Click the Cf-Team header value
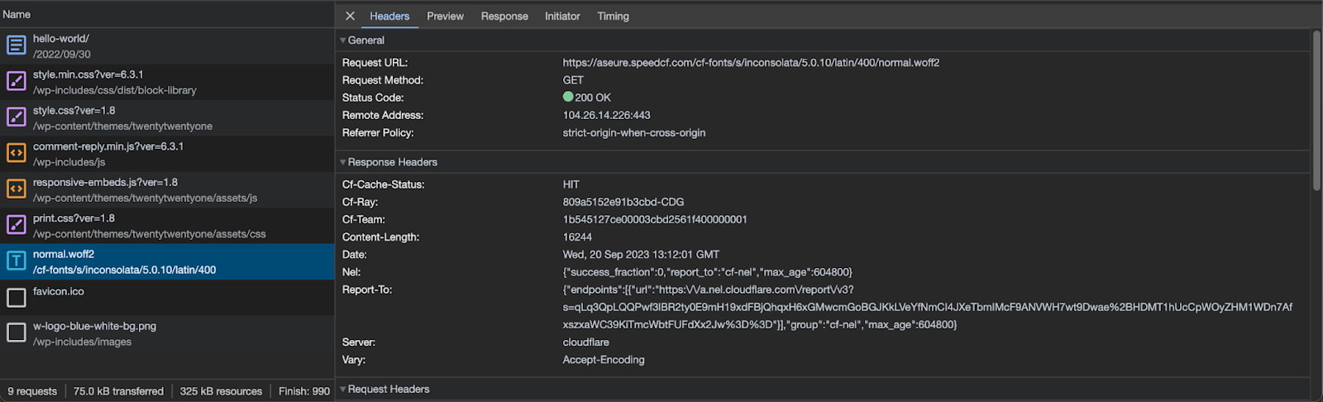This screenshot has width=1323, height=402. pyautogui.click(x=655, y=219)
